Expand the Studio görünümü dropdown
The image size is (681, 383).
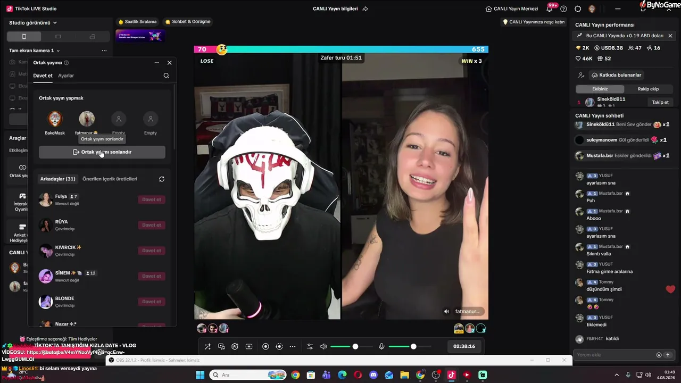(x=33, y=23)
